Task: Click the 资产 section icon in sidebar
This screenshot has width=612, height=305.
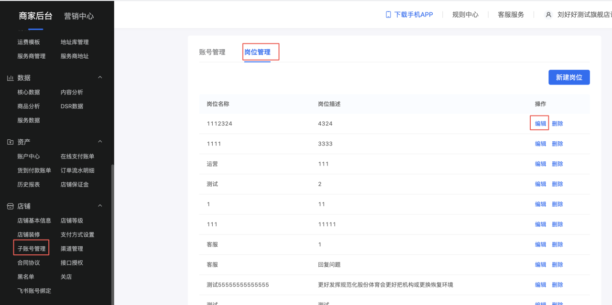Action: 11,142
